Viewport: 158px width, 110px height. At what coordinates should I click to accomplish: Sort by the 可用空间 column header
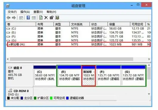pos(138,24)
